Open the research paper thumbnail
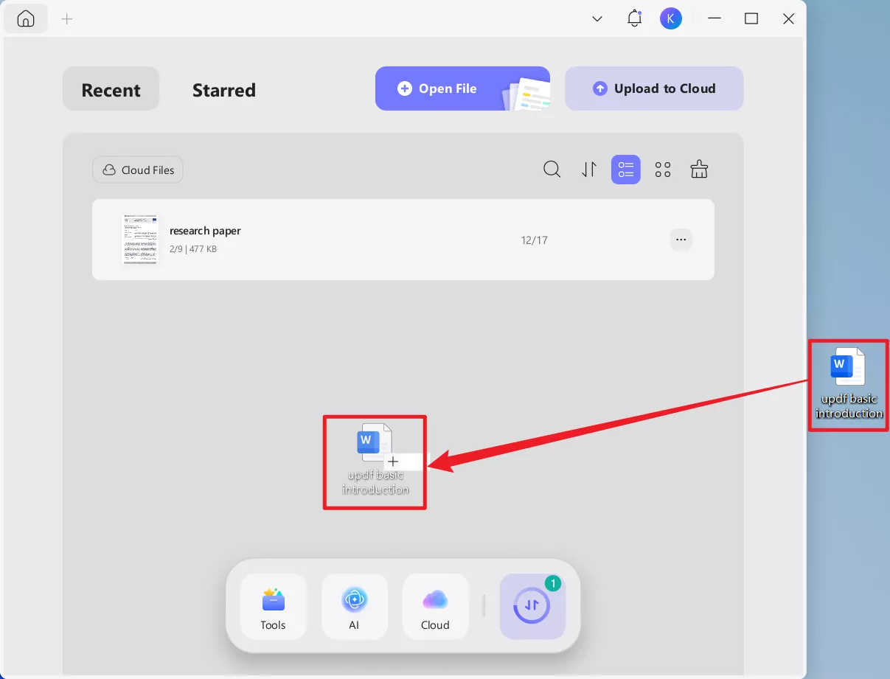Screen dimensions: 890x679 [139, 240]
